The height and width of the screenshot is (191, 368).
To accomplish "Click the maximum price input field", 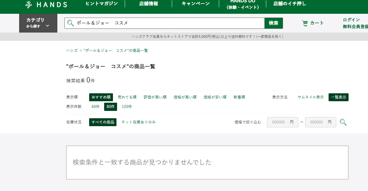I will point(321,122).
